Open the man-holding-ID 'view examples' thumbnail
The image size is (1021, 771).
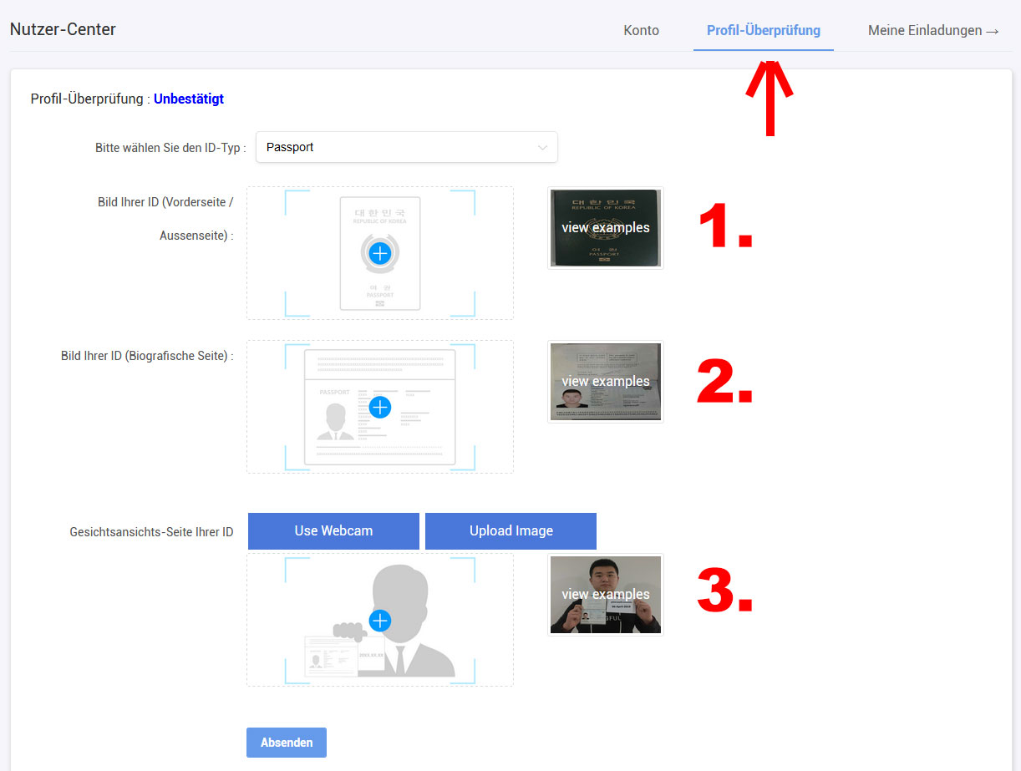point(605,595)
